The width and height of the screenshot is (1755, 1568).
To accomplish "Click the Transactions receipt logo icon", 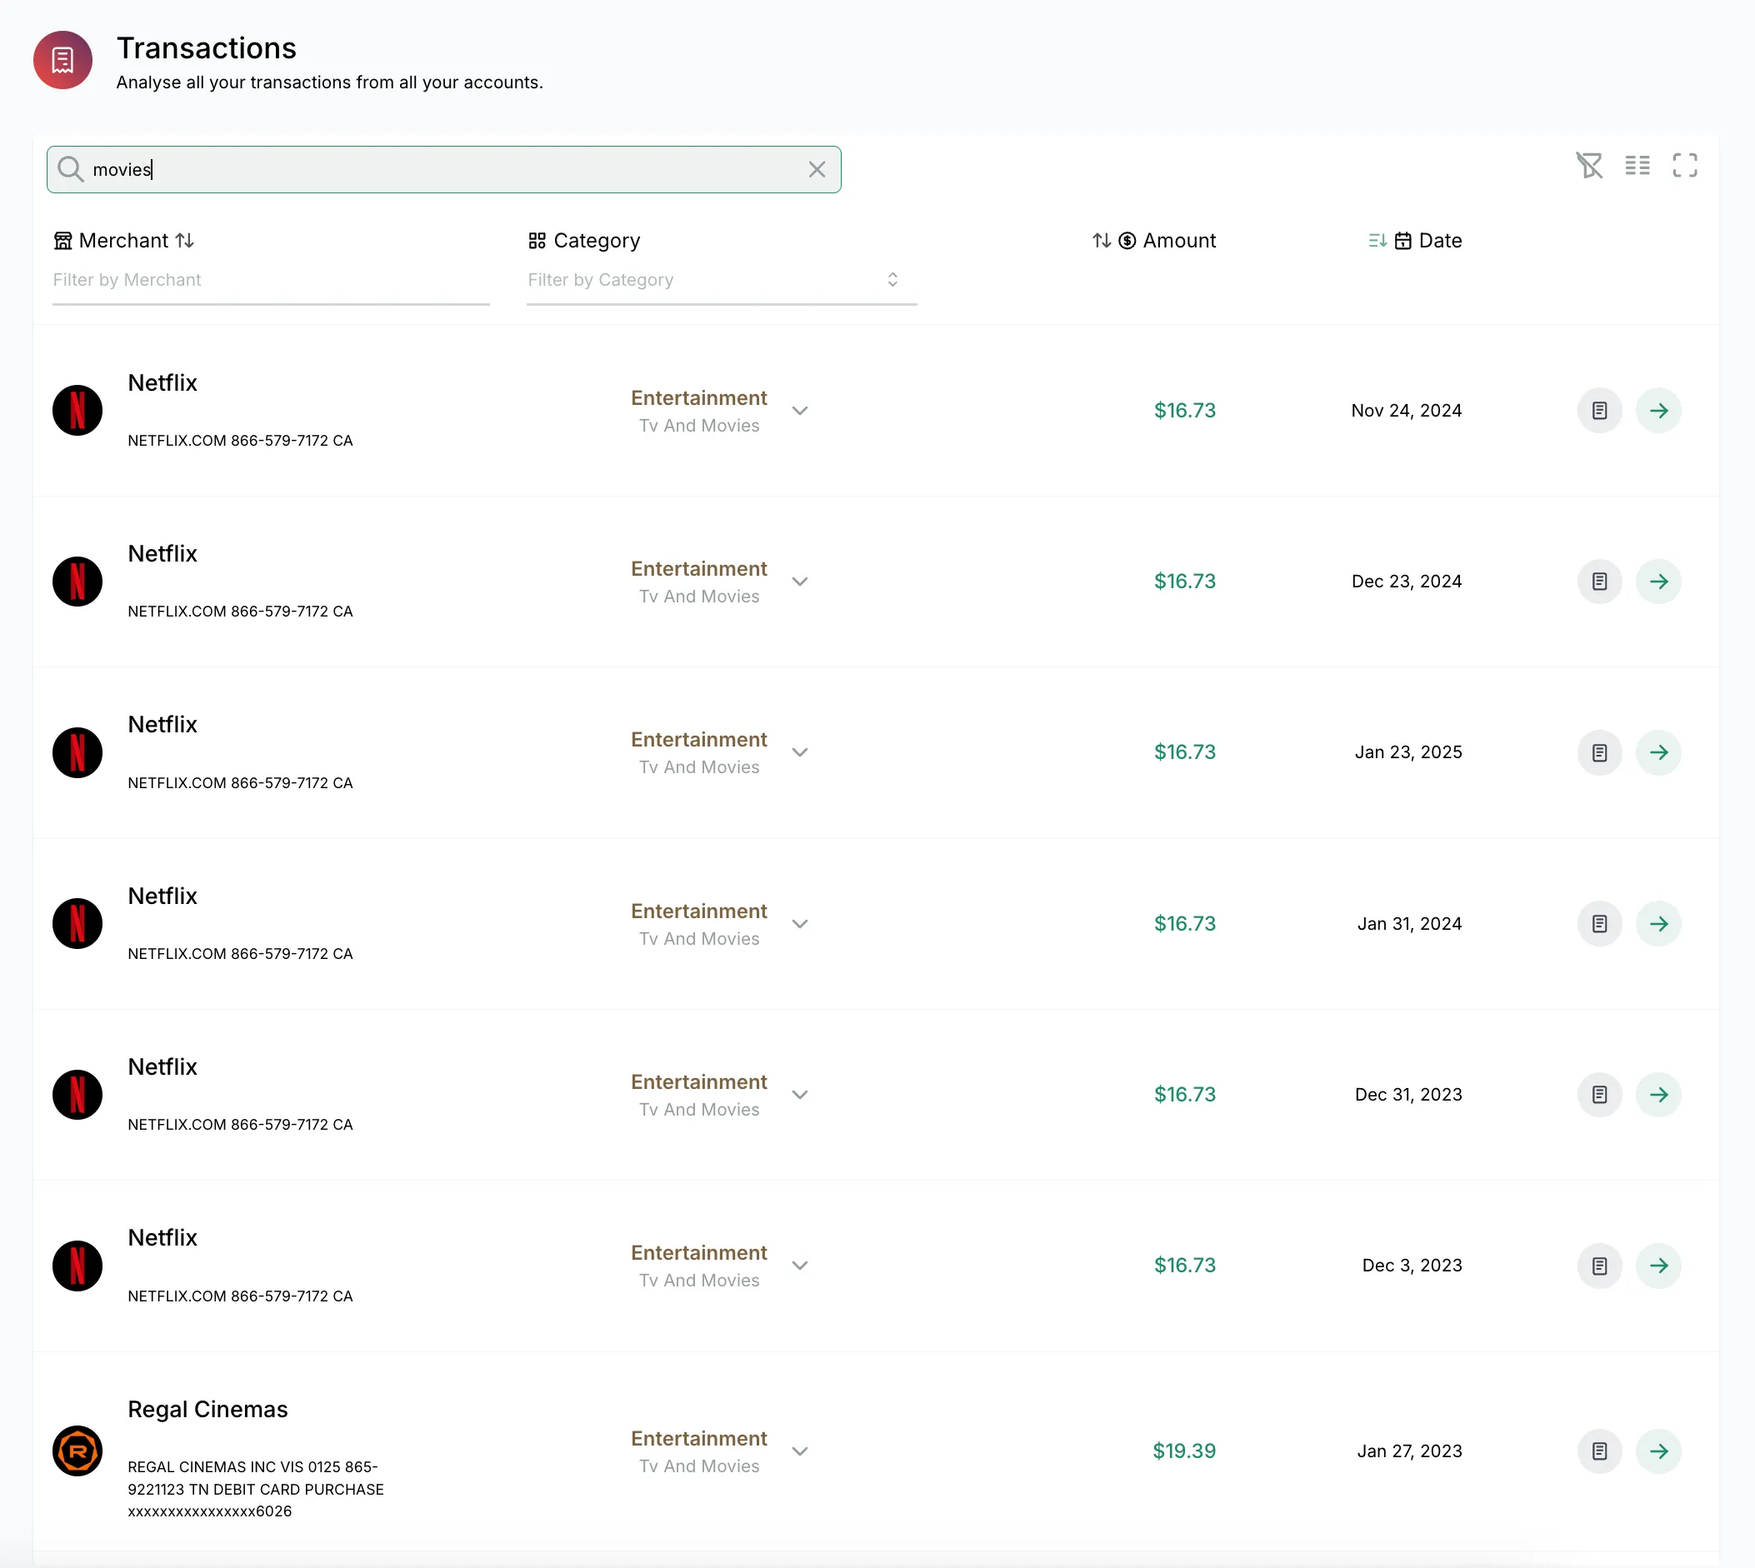I will (62, 60).
